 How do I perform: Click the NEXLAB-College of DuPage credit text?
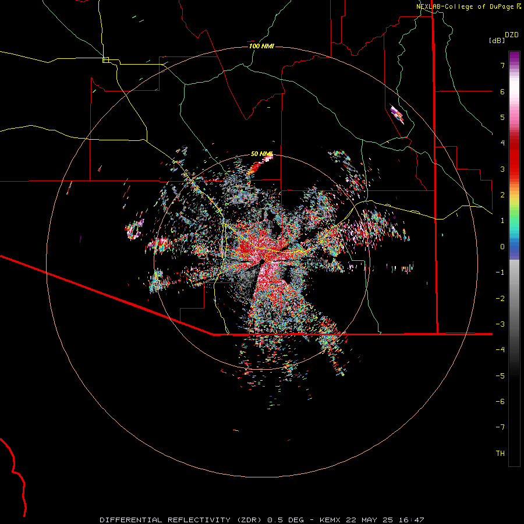tap(468, 6)
